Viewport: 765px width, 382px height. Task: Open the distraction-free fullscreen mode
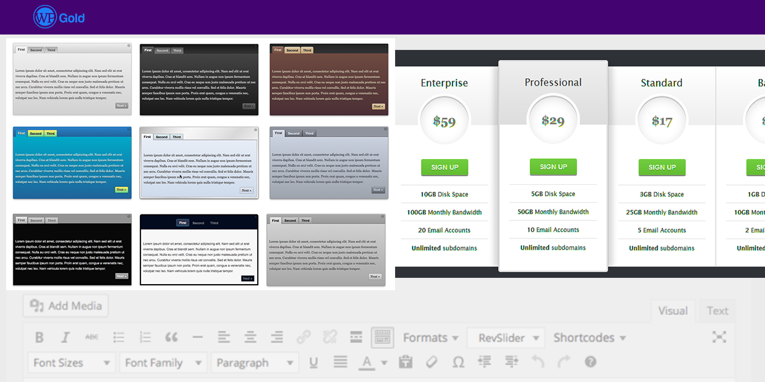(x=719, y=337)
